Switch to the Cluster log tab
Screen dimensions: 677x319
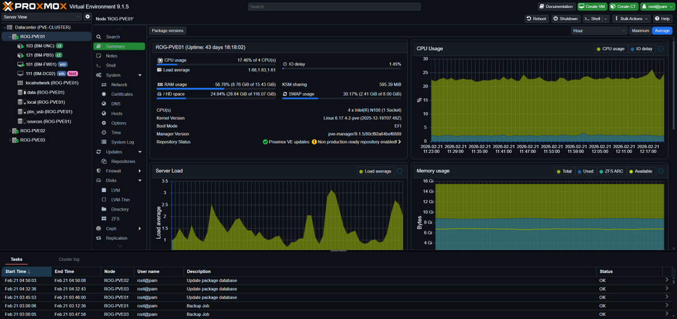(69, 259)
